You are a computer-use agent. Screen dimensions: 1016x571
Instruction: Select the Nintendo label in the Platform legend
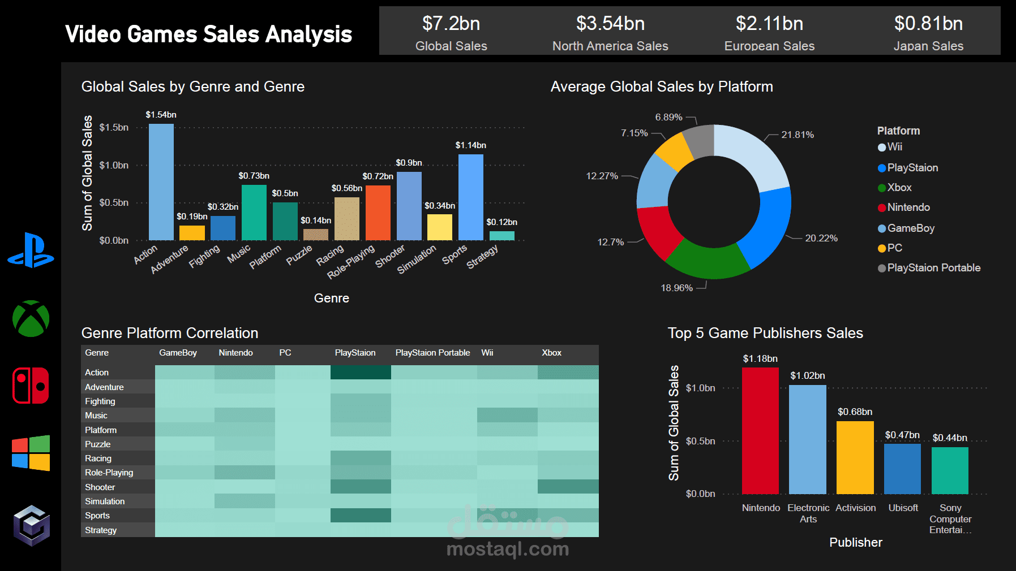coord(908,207)
